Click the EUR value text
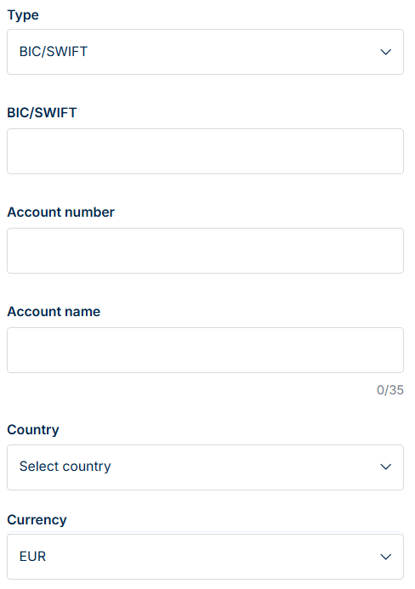Viewport: 415px width, 589px height. coord(32,557)
